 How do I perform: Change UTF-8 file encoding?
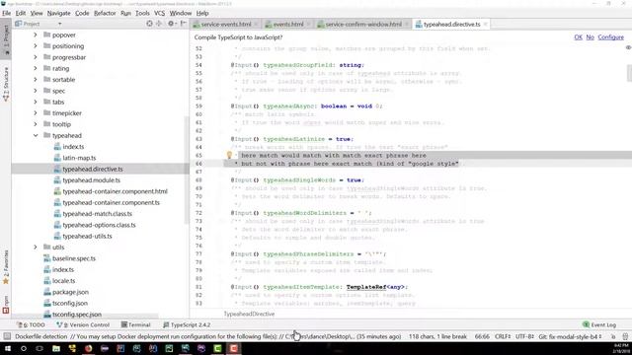click(x=524, y=336)
